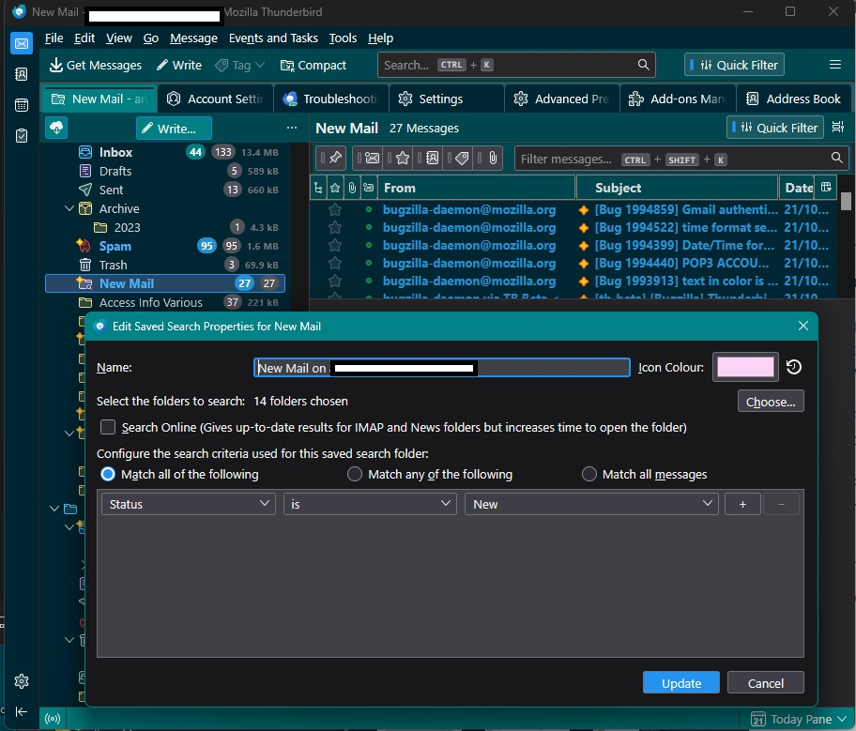856x731 pixels.
Task: Open the Events and Tasks menu
Action: 273,38
